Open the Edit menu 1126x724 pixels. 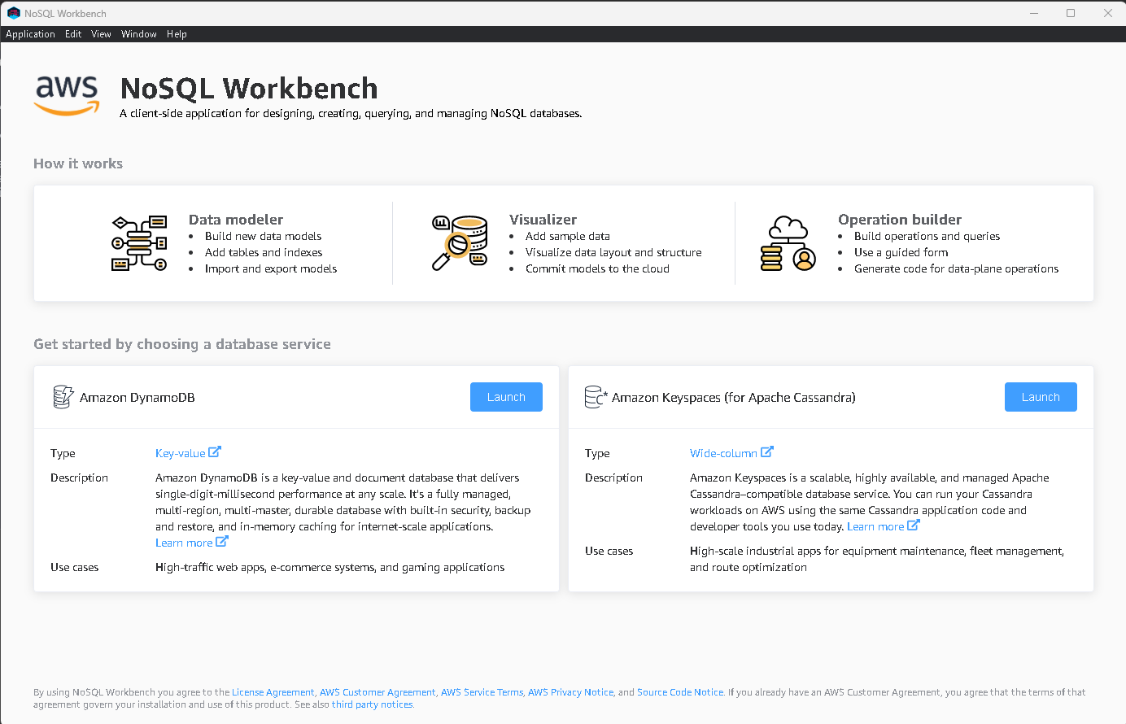(x=73, y=34)
